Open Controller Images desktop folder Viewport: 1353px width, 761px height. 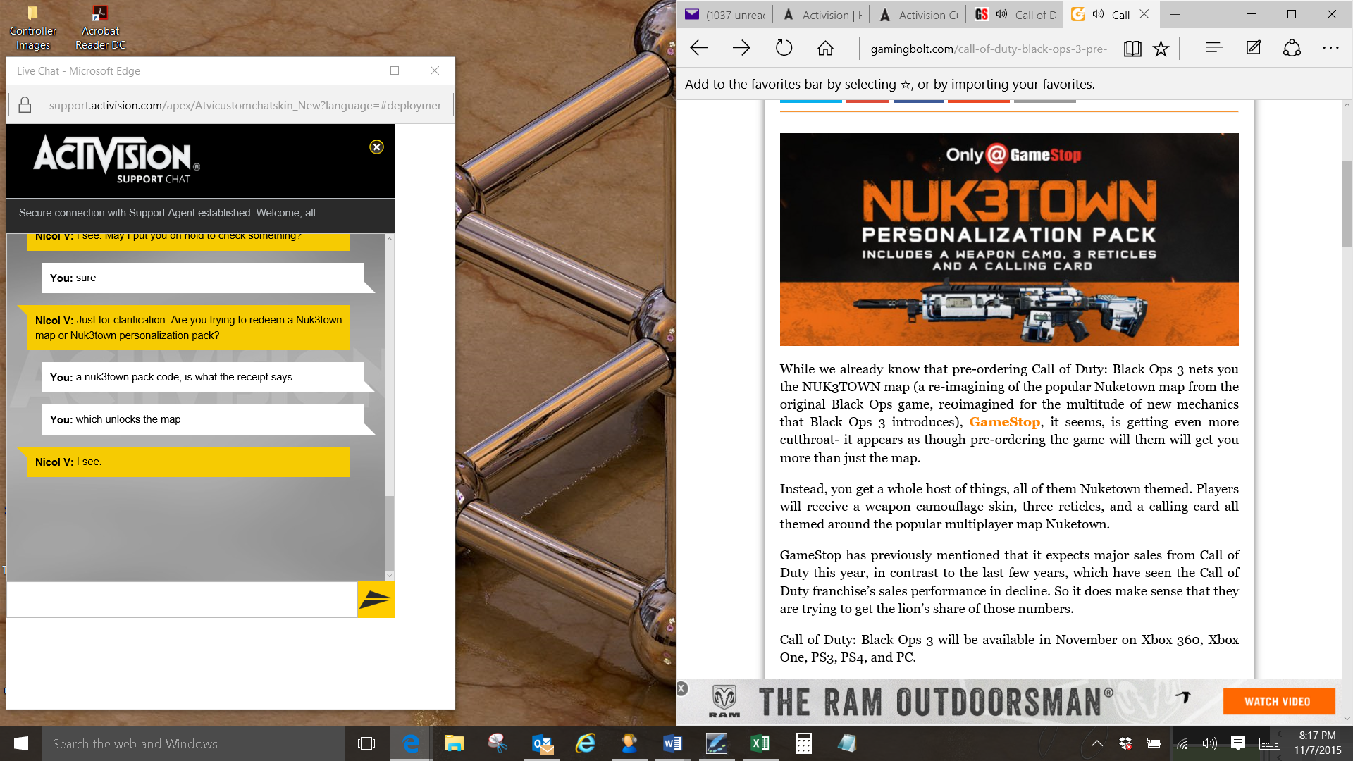point(32,28)
